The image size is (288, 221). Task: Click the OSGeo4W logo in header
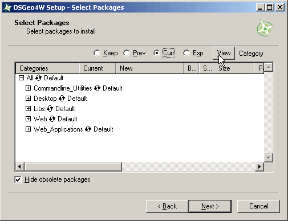click(265, 28)
